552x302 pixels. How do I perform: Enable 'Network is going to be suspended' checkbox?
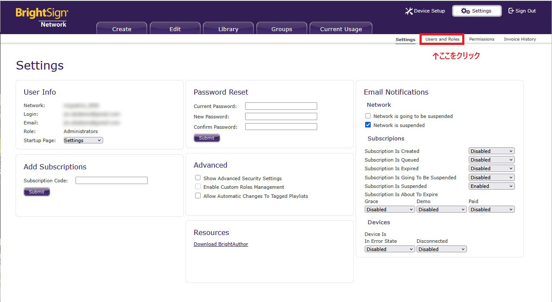(x=368, y=116)
